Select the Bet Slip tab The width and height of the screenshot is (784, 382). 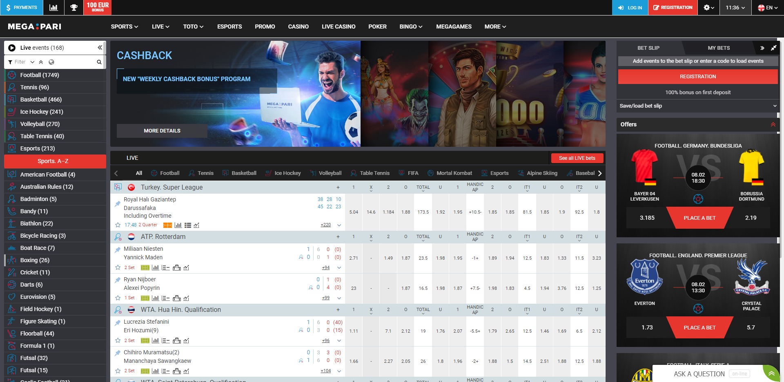click(648, 48)
